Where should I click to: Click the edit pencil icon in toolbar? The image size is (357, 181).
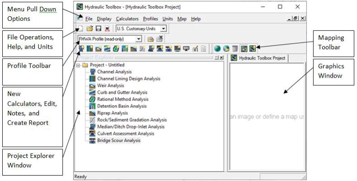point(195,48)
